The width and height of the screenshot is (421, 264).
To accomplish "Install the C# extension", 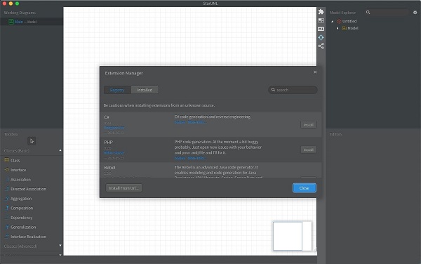I will click(308, 125).
